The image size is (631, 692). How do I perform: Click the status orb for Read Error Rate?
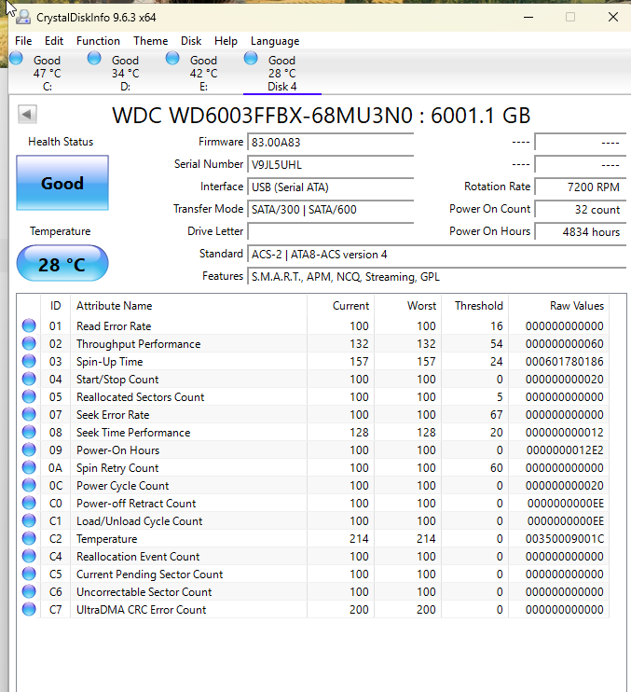[29, 325]
